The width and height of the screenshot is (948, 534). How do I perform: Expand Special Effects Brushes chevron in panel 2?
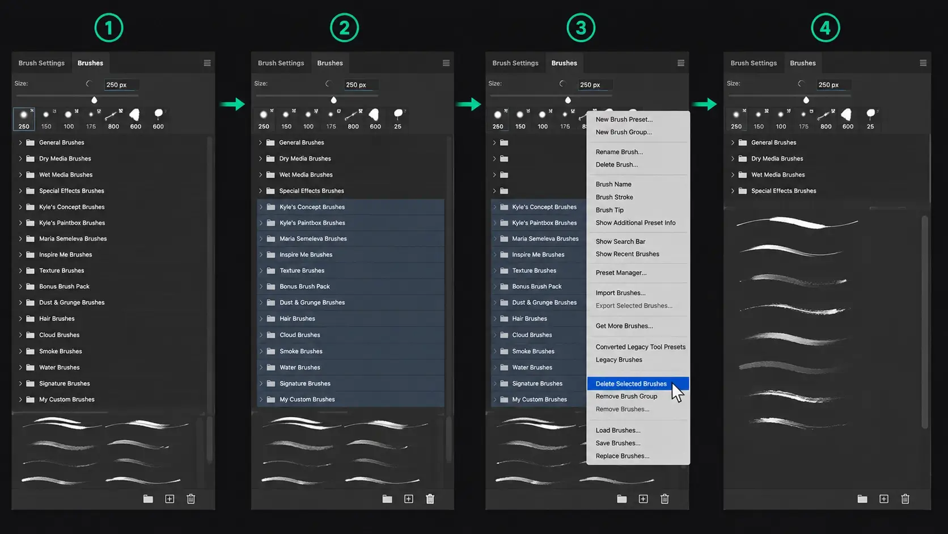(x=261, y=191)
